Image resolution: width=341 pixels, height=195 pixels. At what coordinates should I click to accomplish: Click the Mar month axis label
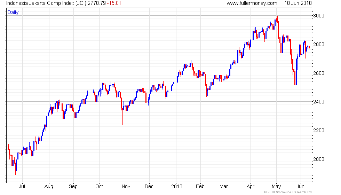(x=223, y=187)
